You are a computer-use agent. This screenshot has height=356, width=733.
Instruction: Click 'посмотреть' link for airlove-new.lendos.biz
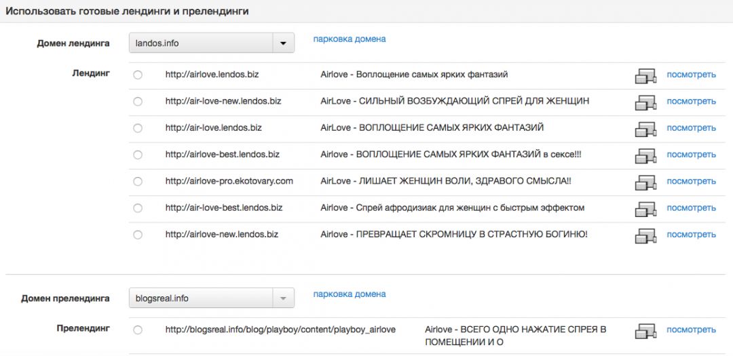pyautogui.click(x=691, y=235)
